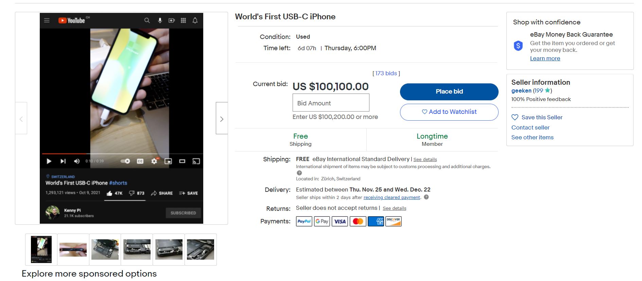Image resolution: width=642 pixels, height=281 pixels.
Task: Select the first YouTube screenshot thumbnail
Action: point(41,249)
